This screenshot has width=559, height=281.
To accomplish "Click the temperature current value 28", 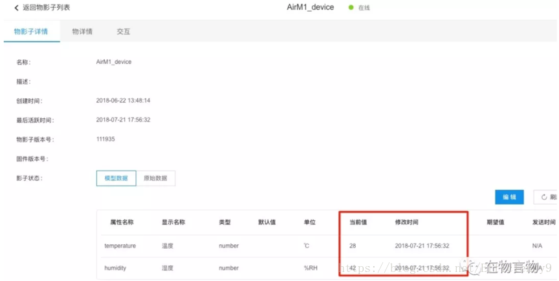I will pos(353,245).
